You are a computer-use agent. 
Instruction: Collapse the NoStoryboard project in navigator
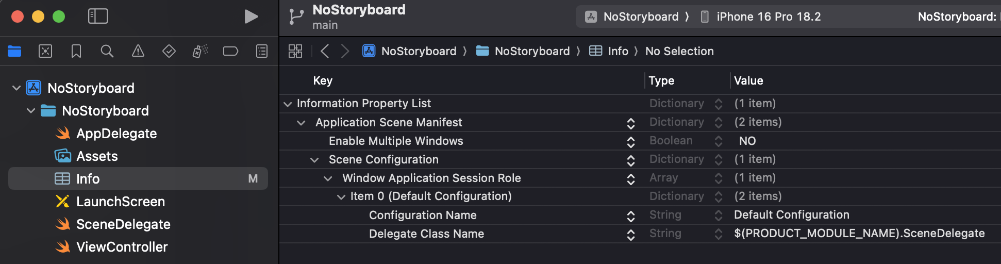16,88
